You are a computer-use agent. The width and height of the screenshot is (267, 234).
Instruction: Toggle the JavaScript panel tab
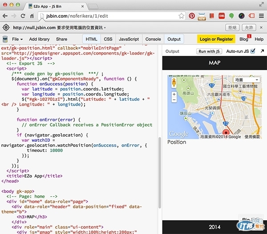coord(129,39)
